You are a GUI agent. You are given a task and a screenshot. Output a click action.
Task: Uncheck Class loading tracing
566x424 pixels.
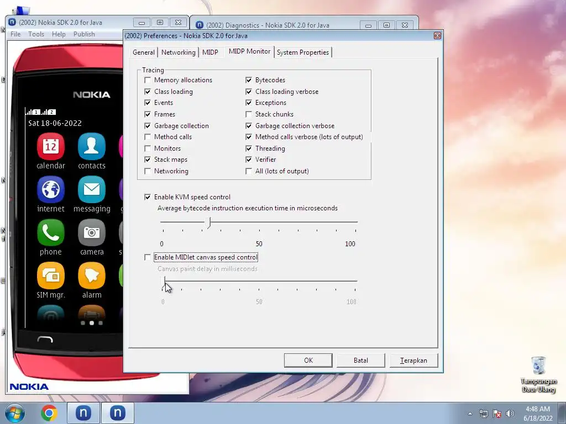[x=147, y=92]
